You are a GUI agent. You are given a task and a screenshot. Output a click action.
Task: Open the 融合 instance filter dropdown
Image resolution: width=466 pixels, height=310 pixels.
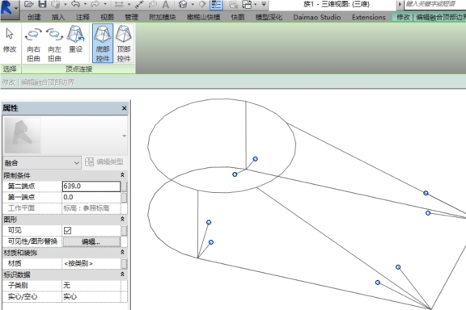pyautogui.click(x=42, y=162)
